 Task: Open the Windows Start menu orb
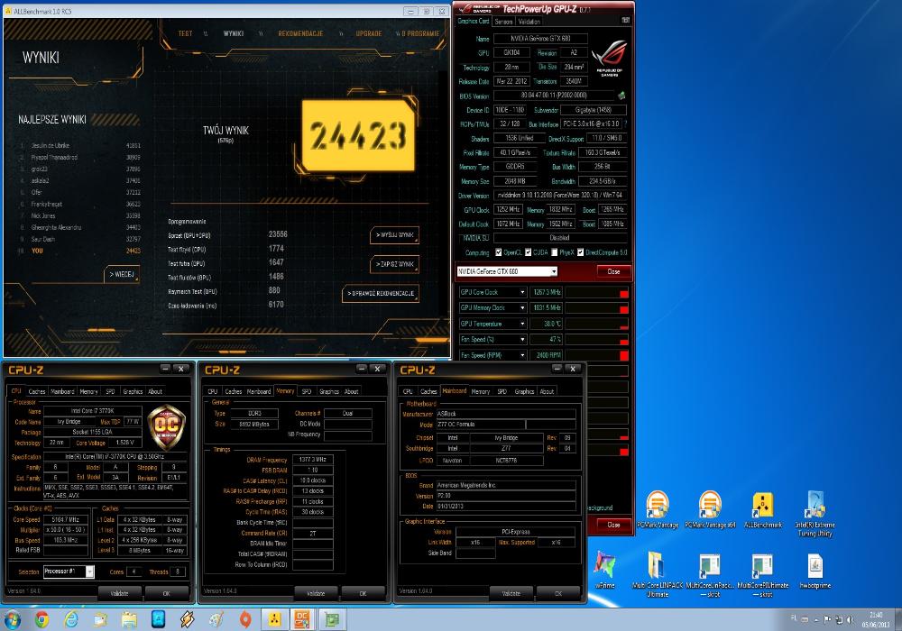click(x=12, y=619)
